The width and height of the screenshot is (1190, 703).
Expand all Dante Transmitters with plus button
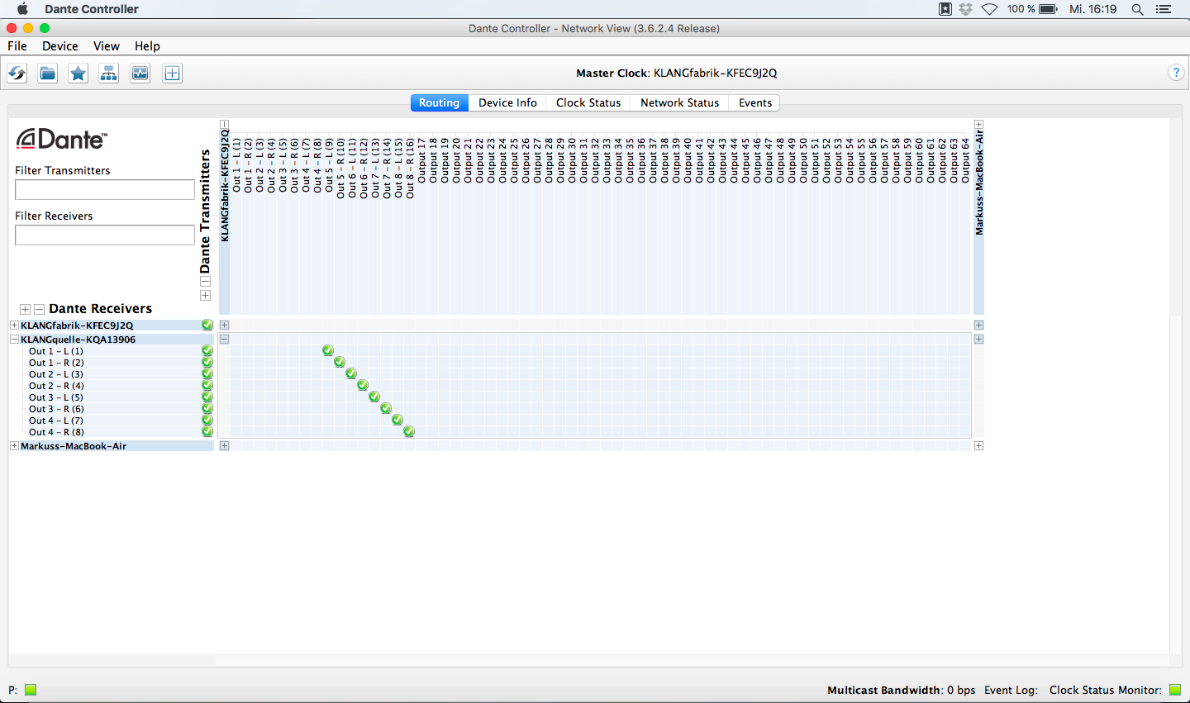[x=206, y=296]
